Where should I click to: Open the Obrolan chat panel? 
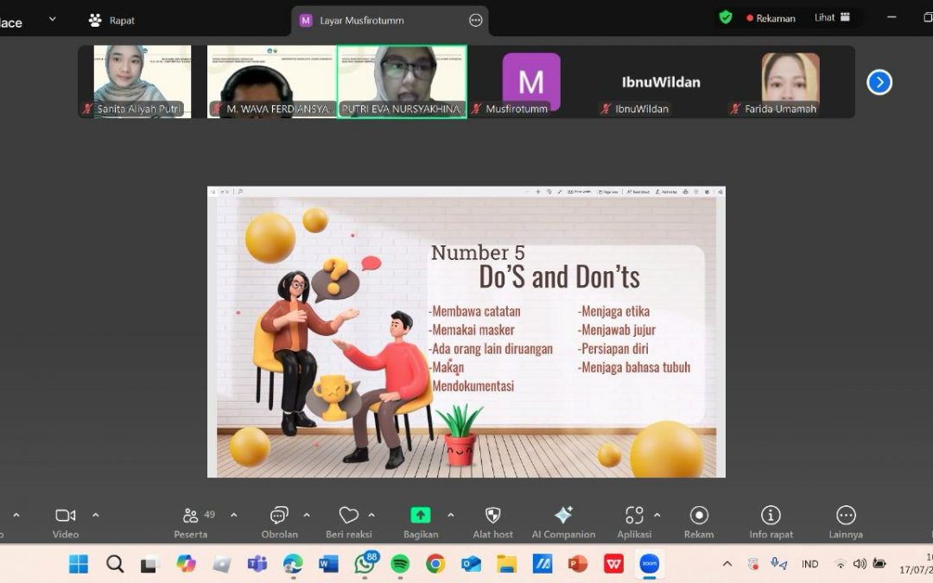279,516
